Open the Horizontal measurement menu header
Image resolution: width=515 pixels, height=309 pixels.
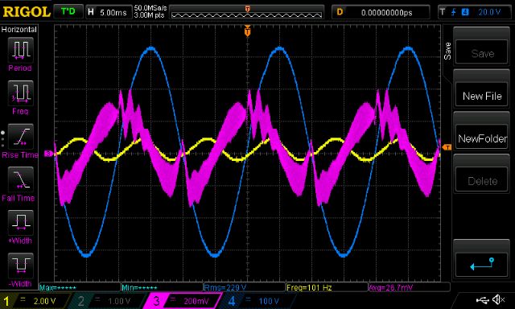point(19,30)
